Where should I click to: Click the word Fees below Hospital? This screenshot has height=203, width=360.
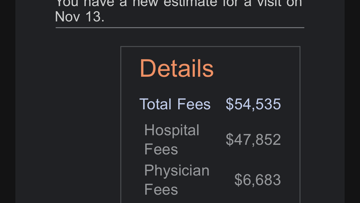tap(161, 149)
